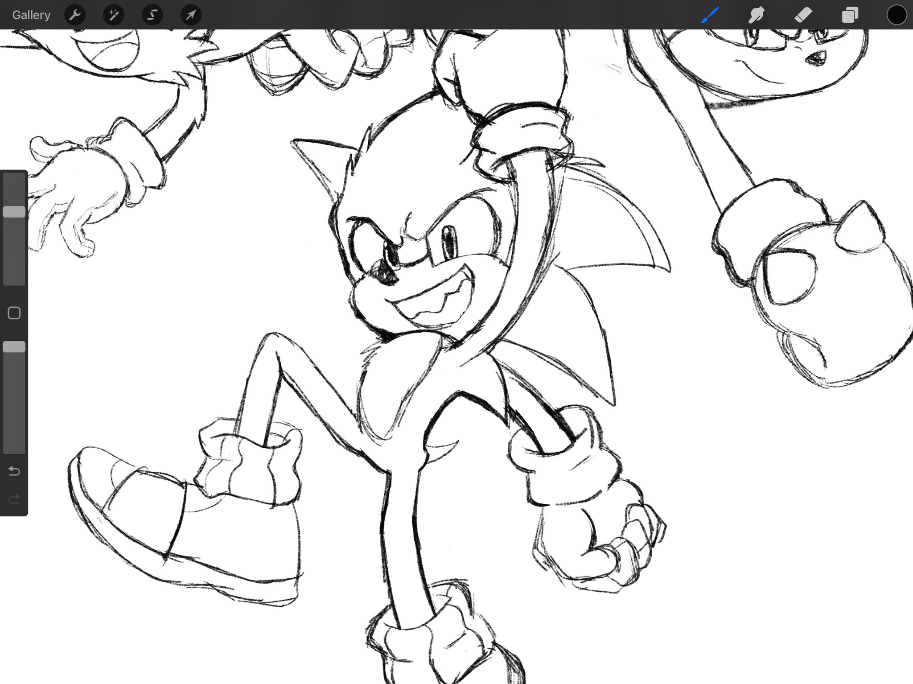Open the Actions wrench menu

[75, 15]
